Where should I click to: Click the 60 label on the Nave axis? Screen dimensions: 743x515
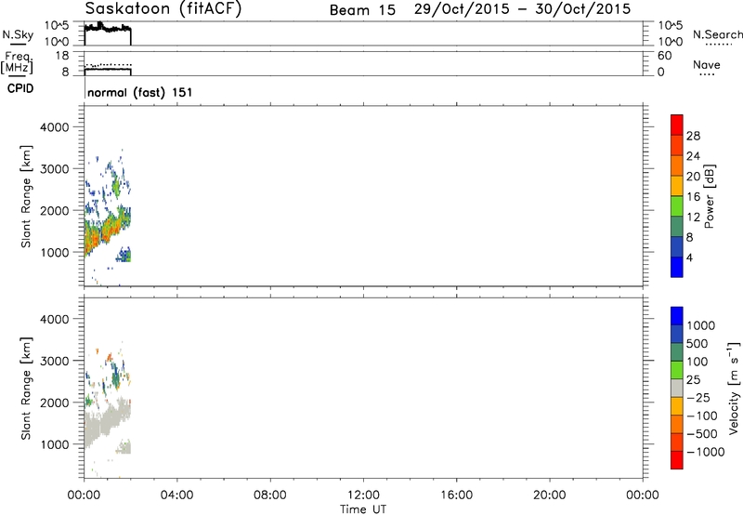point(664,56)
